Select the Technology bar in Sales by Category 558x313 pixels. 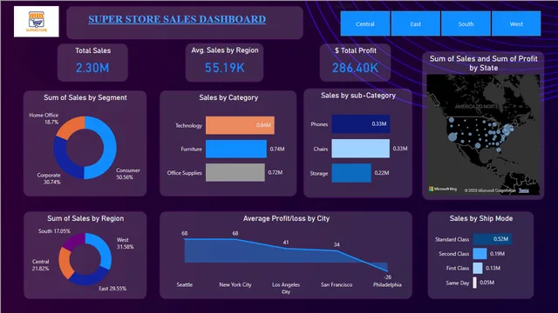(x=240, y=125)
